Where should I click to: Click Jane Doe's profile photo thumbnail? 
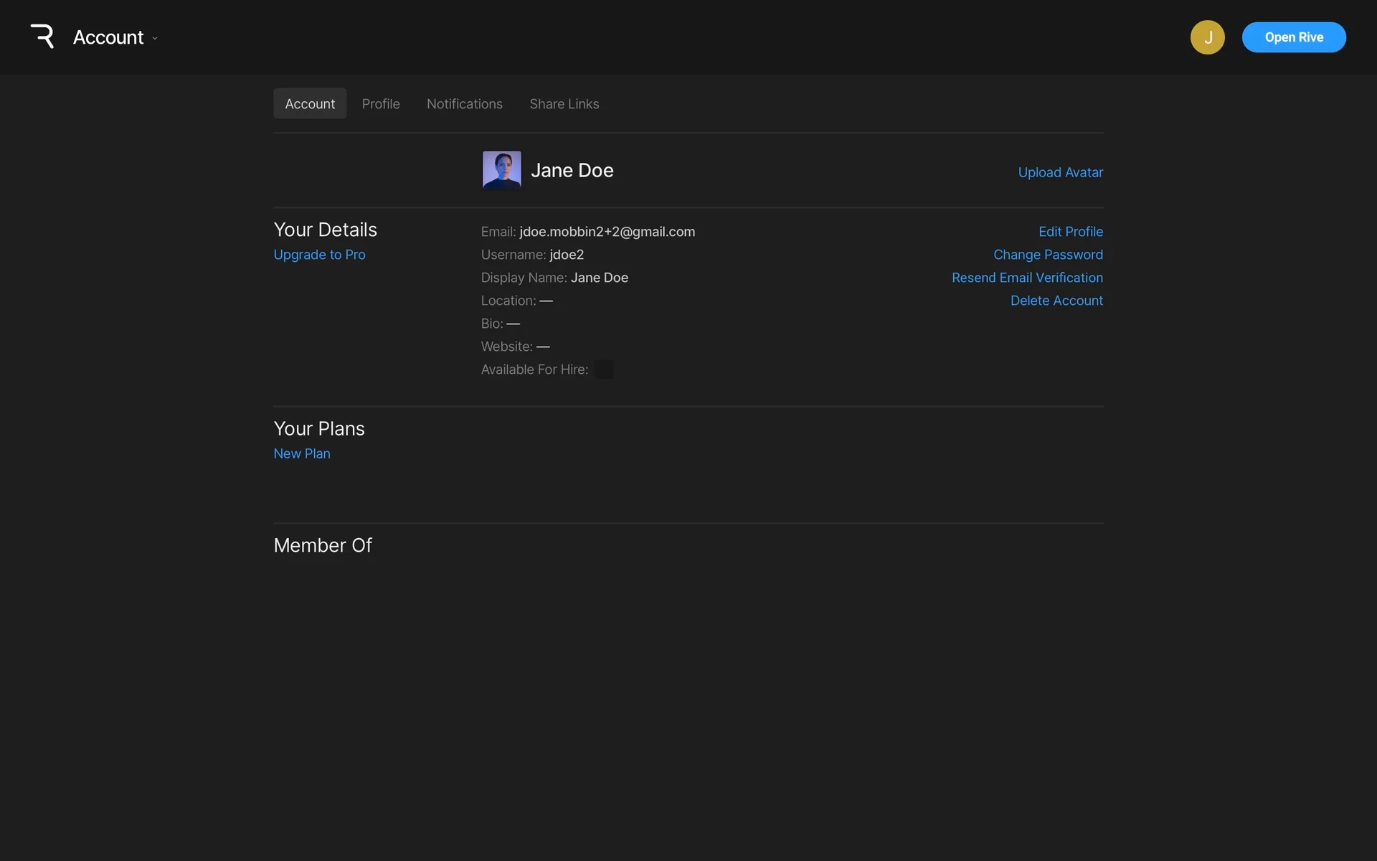coord(501,170)
